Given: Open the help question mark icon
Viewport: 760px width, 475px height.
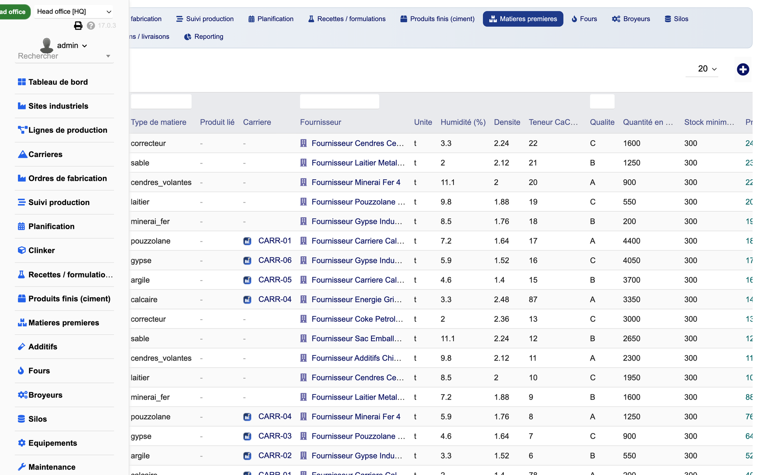Looking at the screenshot, I should click(91, 26).
